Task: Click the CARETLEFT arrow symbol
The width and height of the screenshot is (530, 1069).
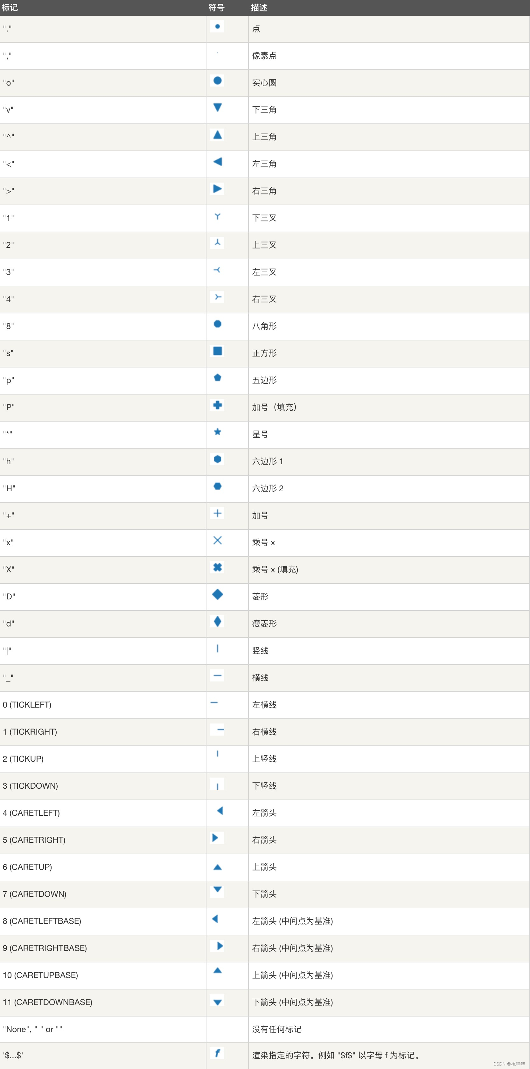Action: [x=220, y=810]
